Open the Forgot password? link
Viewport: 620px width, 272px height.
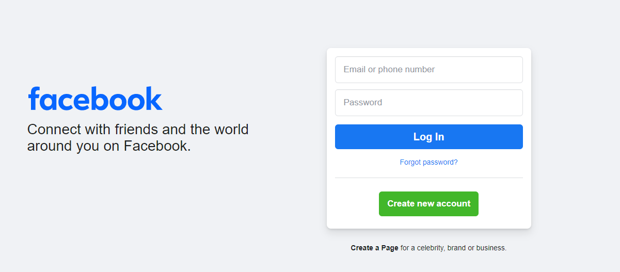coord(428,162)
